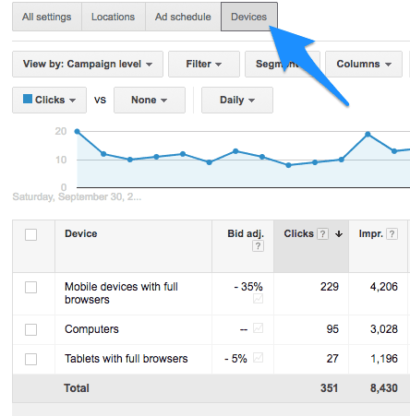This screenshot has width=410, height=416.
Task: Switch to the Ad schedule tab
Action: tap(183, 17)
